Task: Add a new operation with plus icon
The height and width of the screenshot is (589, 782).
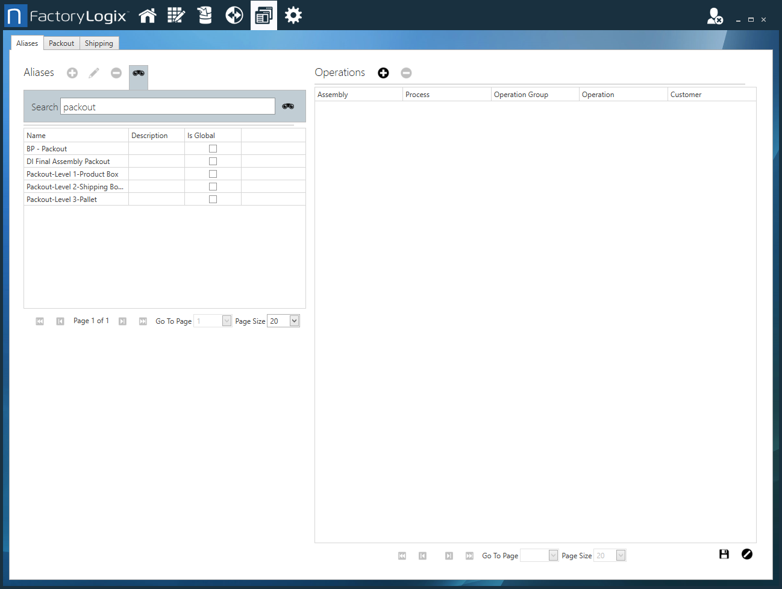Action: [x=383, y=73]
